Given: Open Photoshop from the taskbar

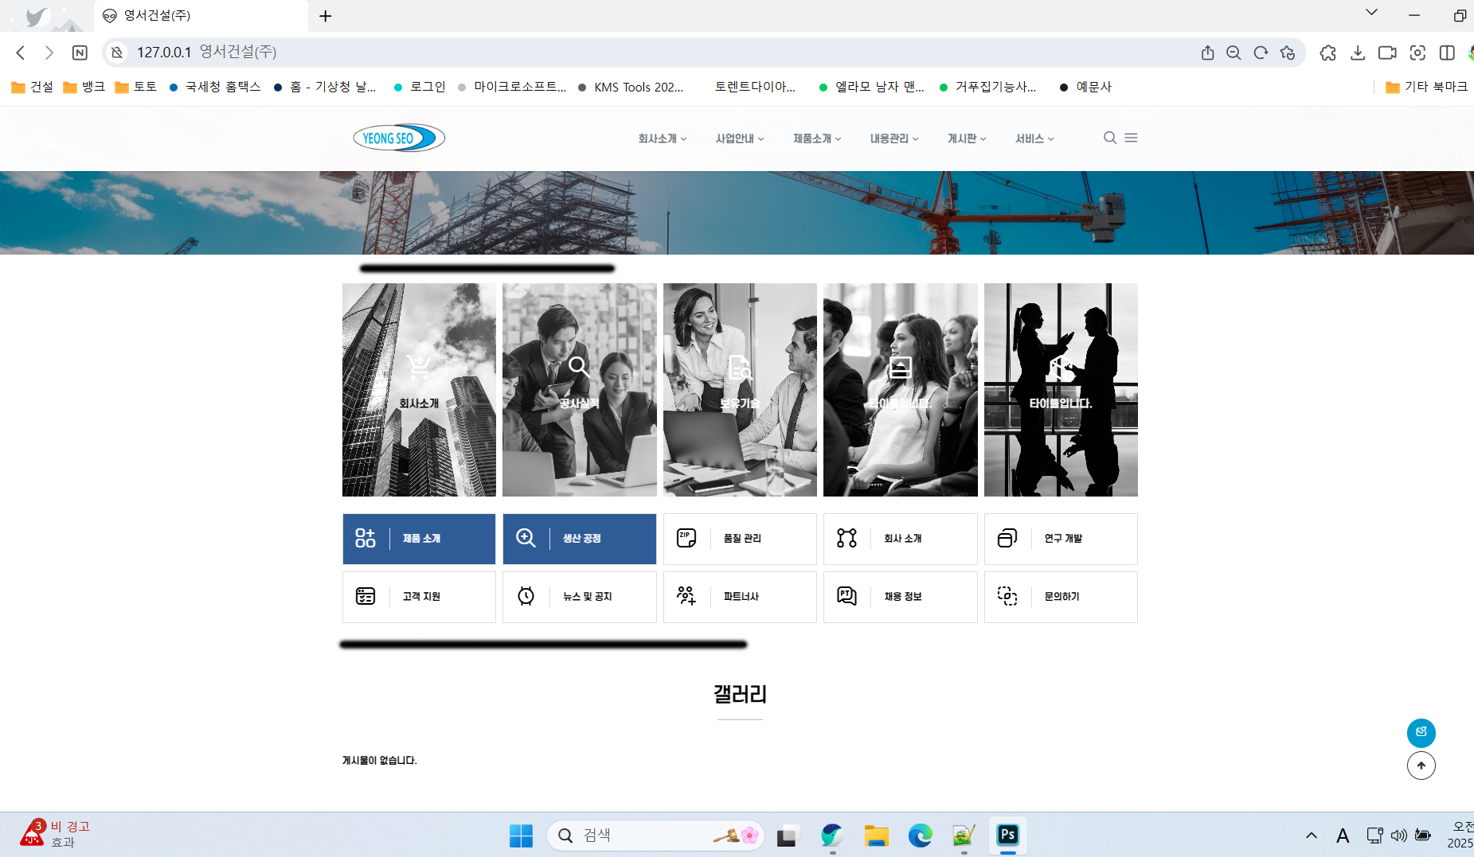Looking at the screenshot, I should point(1007,835).
